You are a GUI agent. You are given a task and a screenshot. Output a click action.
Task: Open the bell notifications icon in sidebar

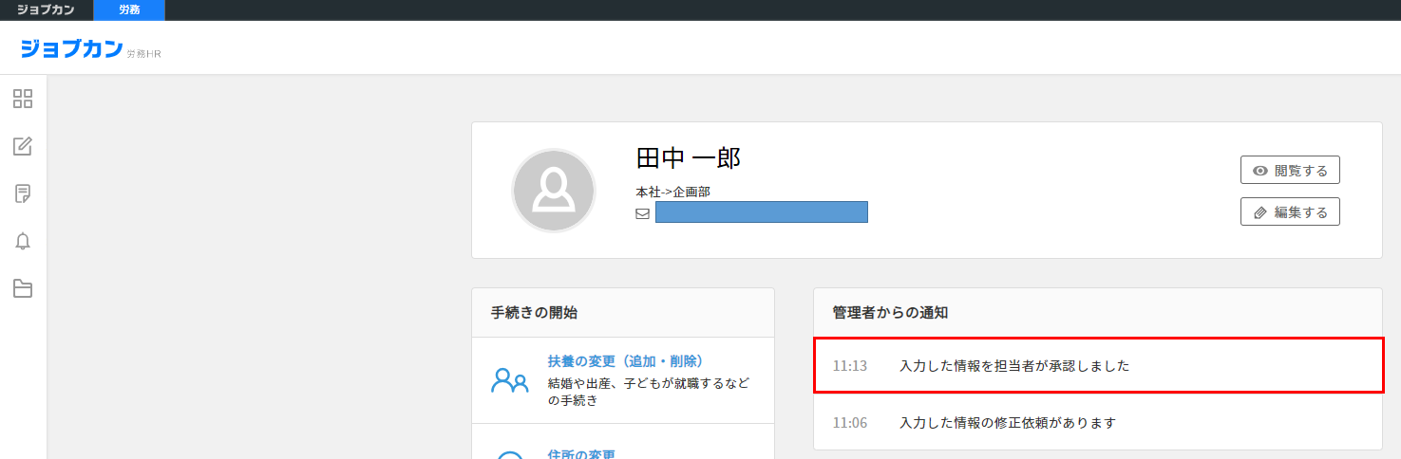23,242
